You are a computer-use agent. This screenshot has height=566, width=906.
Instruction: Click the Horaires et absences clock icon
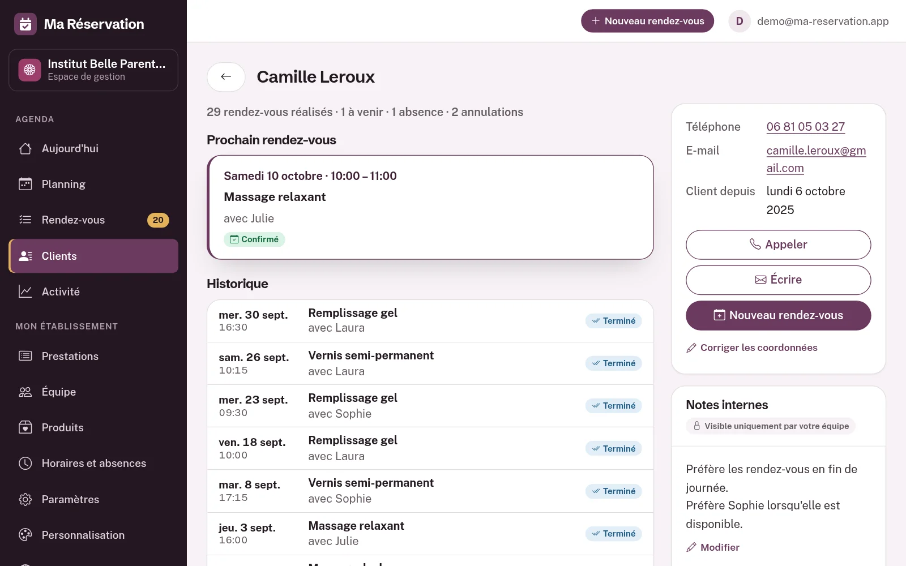25,463
